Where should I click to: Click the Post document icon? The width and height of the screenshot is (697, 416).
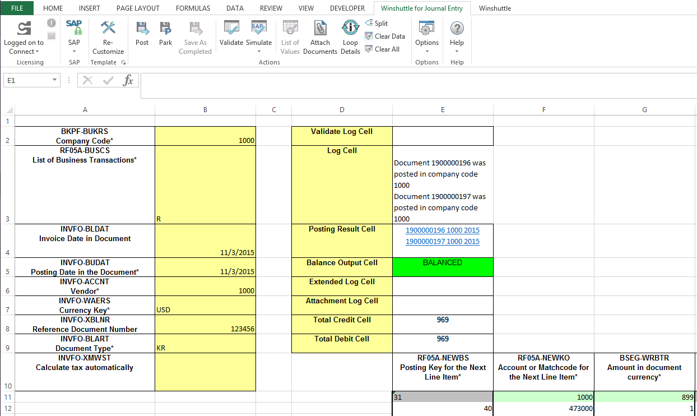[142, 27]
